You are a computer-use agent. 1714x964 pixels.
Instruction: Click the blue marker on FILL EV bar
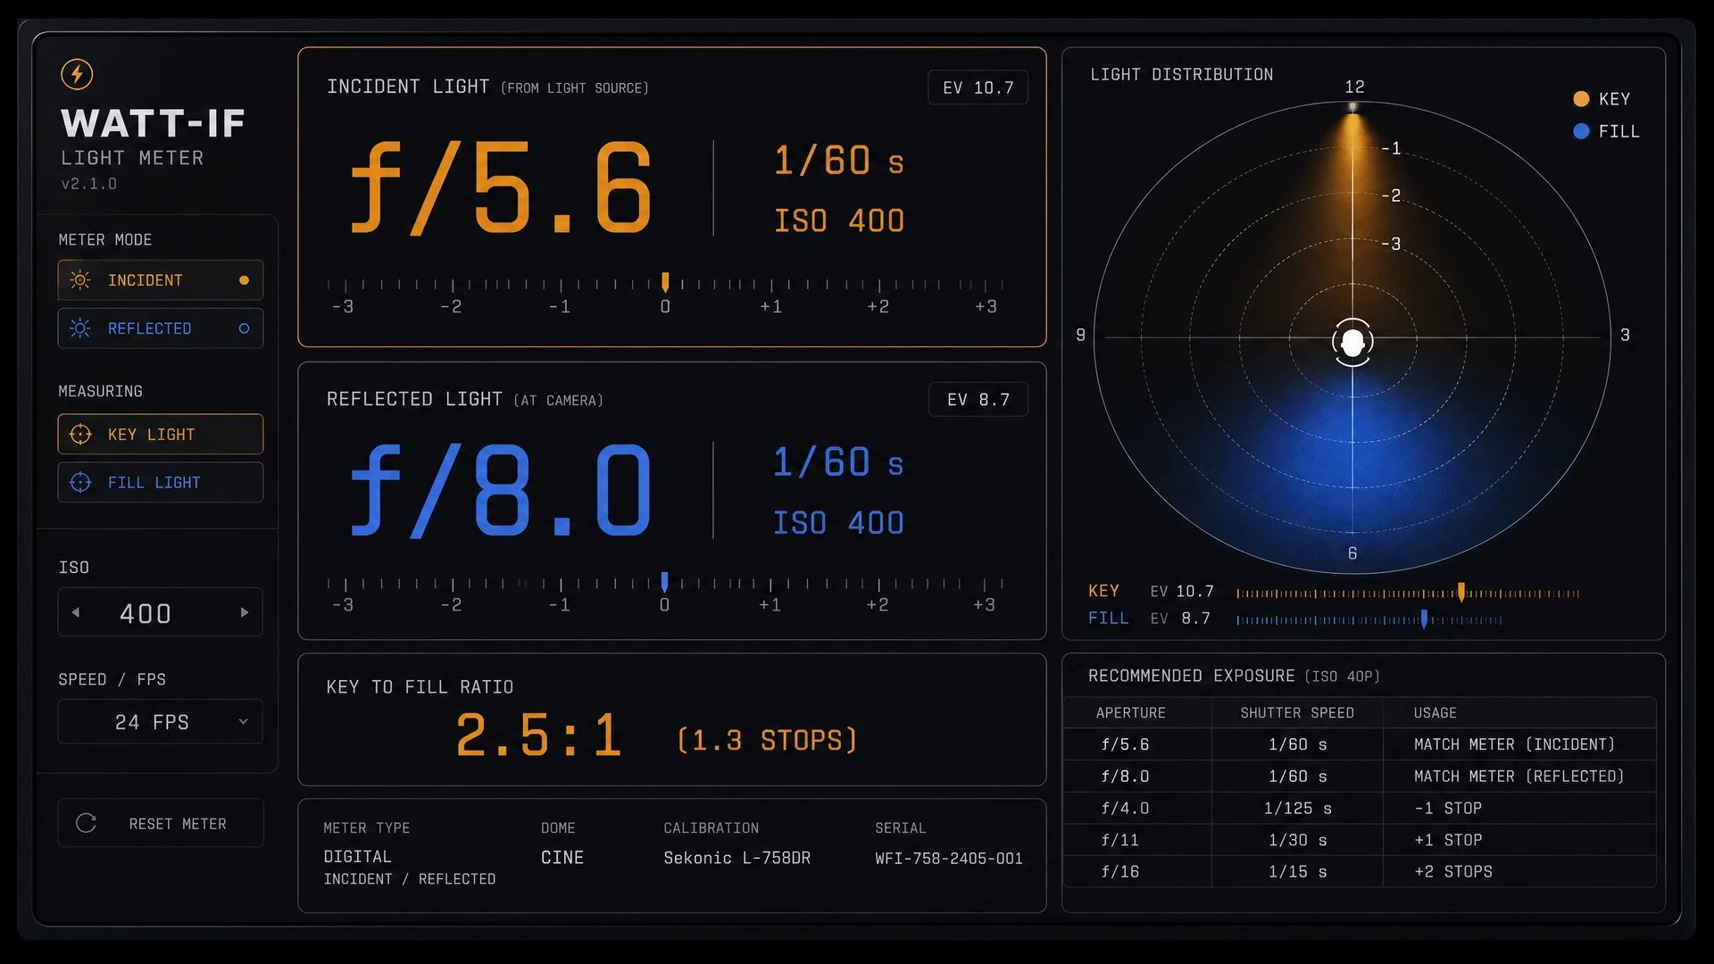pos(1424,619)
